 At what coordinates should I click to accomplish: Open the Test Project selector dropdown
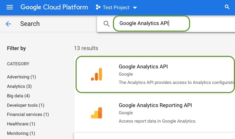[135, 8]
